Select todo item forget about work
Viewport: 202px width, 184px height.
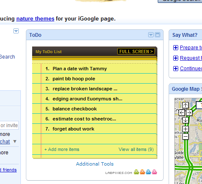click(73, 129)
